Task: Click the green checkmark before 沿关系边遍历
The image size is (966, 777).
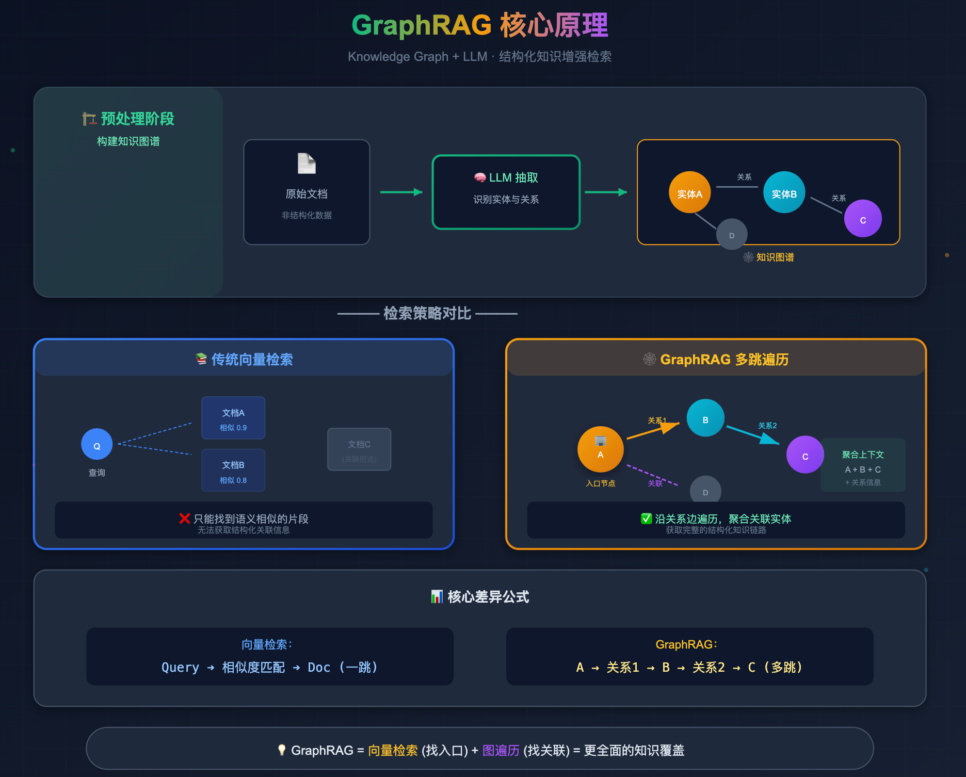Action: tap(646, 519)
